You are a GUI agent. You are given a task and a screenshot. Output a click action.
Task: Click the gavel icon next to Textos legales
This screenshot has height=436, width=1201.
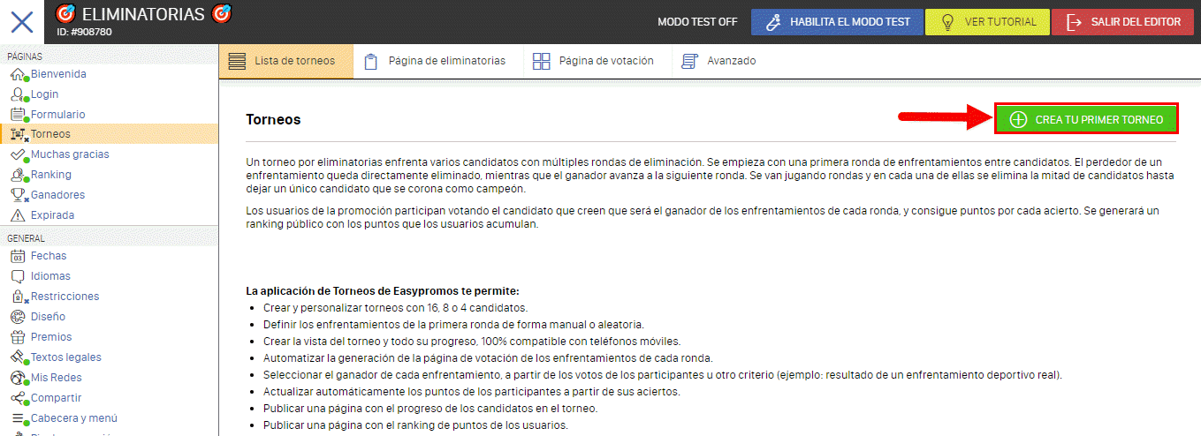coord(18,357)
